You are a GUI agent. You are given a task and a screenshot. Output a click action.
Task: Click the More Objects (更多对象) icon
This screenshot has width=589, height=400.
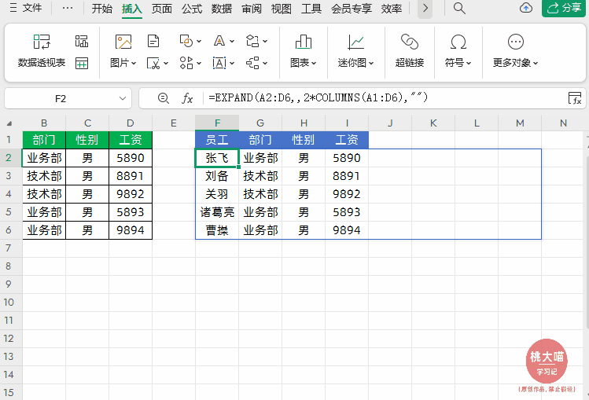tap(515, 42)
